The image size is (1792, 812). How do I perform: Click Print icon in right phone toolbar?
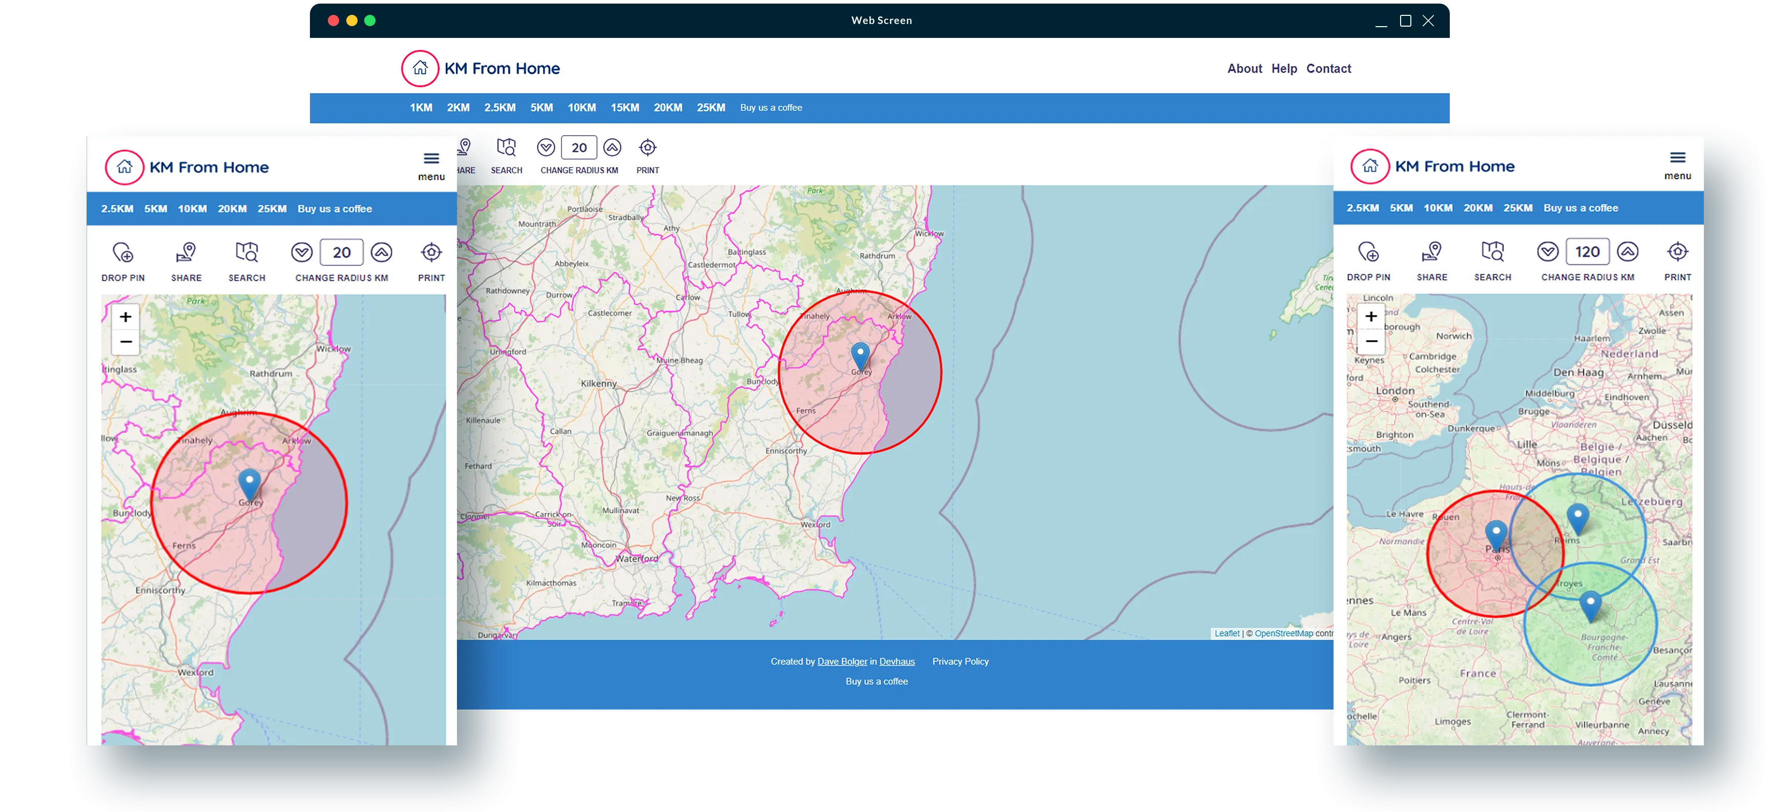coord(1677,252)
